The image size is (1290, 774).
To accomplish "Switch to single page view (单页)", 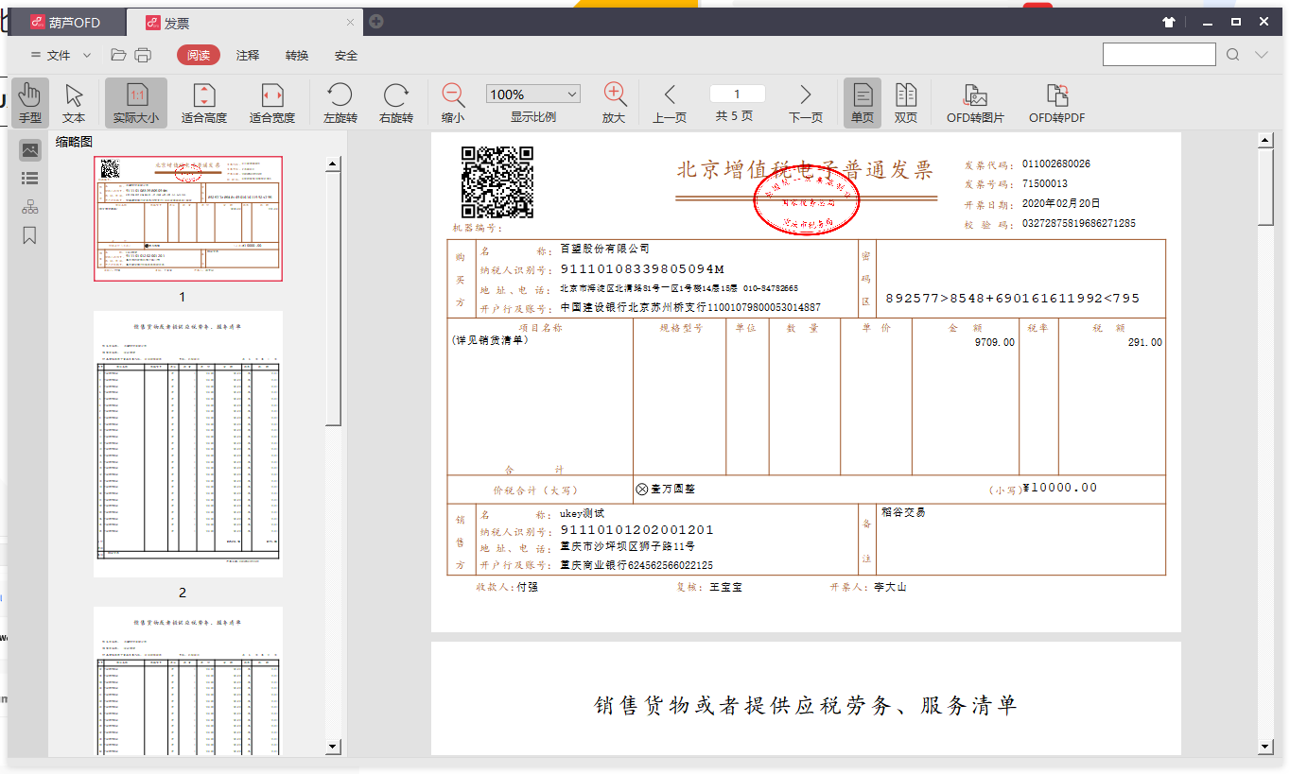I will click(863, 103).
